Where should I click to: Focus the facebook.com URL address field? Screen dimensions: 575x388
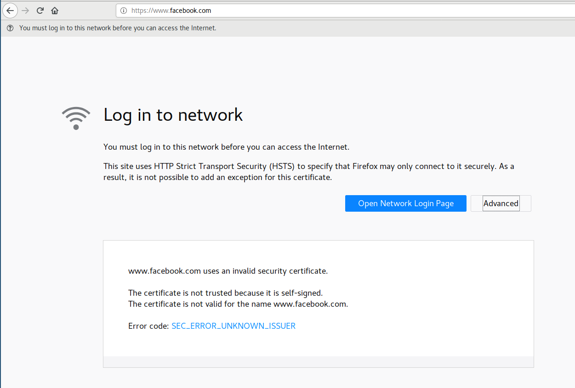276,11
